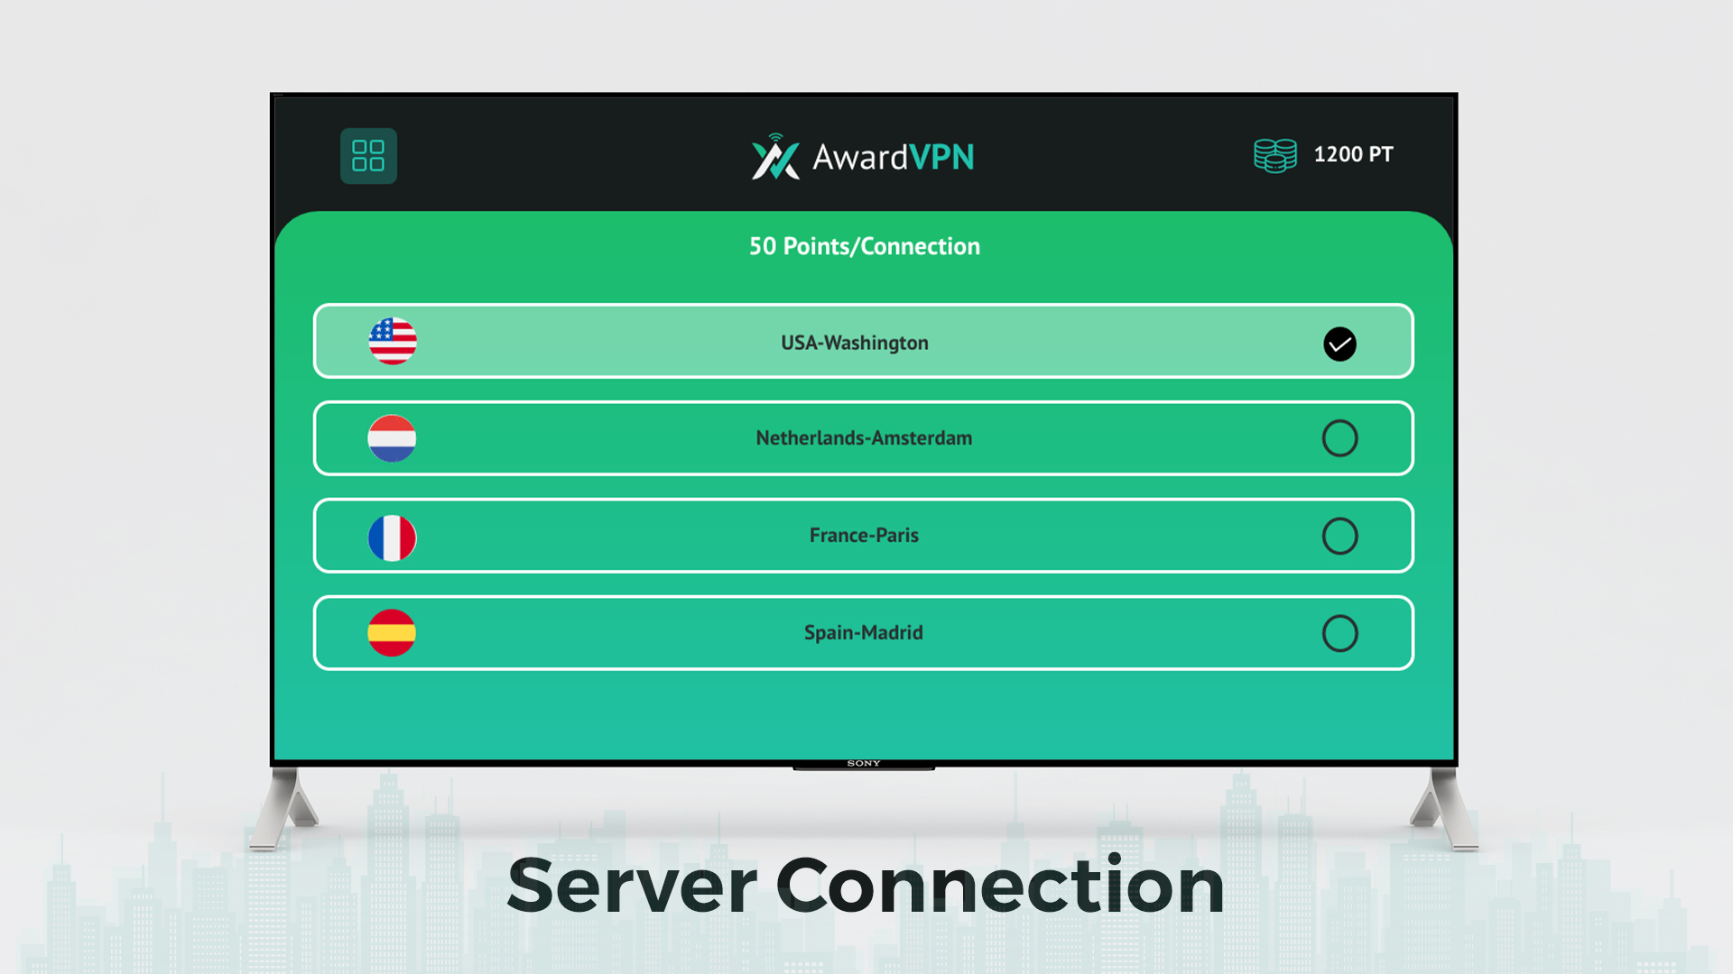Click the green connection panel background
1733x974 pixels.
[863, 712]
